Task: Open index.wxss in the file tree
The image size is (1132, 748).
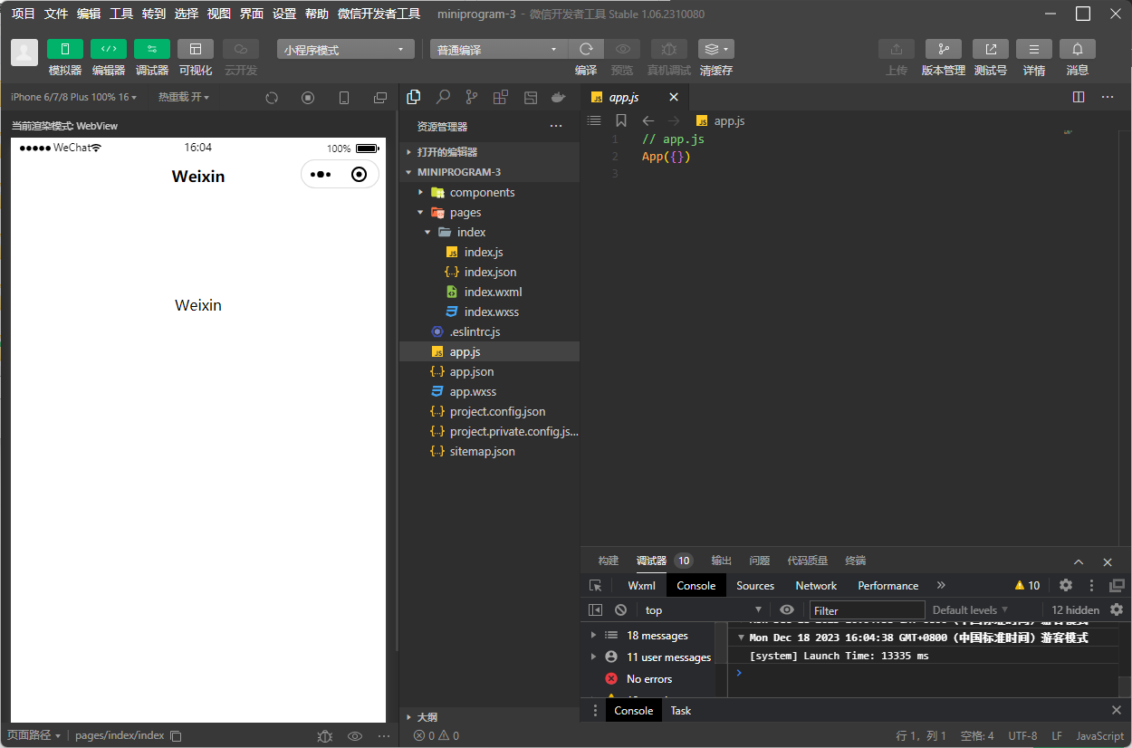Action: [x=489, y=312]
